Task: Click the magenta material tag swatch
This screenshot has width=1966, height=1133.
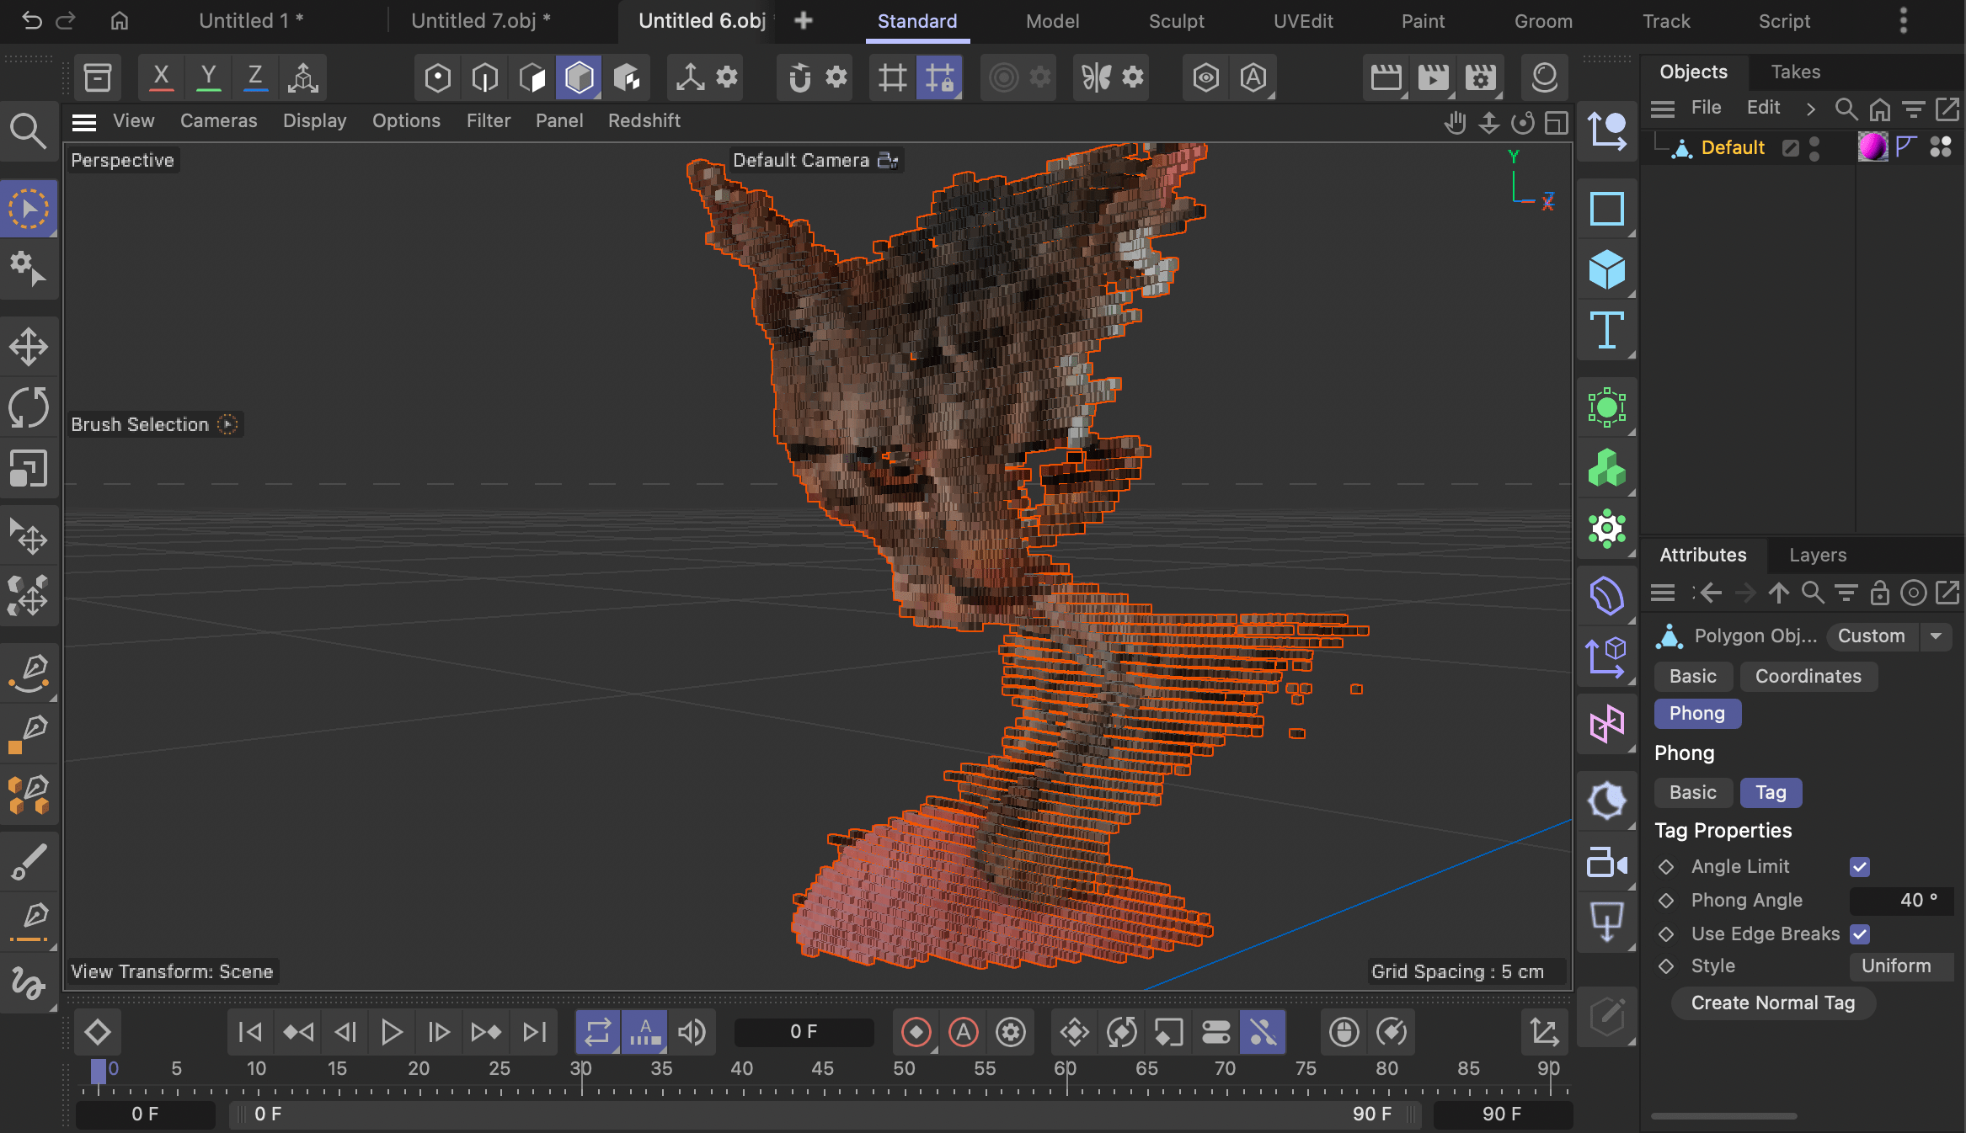Action: pyautogui.click(x=1872, y=147)
